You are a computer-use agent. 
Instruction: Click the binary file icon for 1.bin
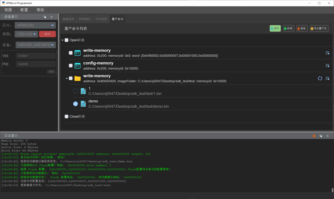(83, 91)
